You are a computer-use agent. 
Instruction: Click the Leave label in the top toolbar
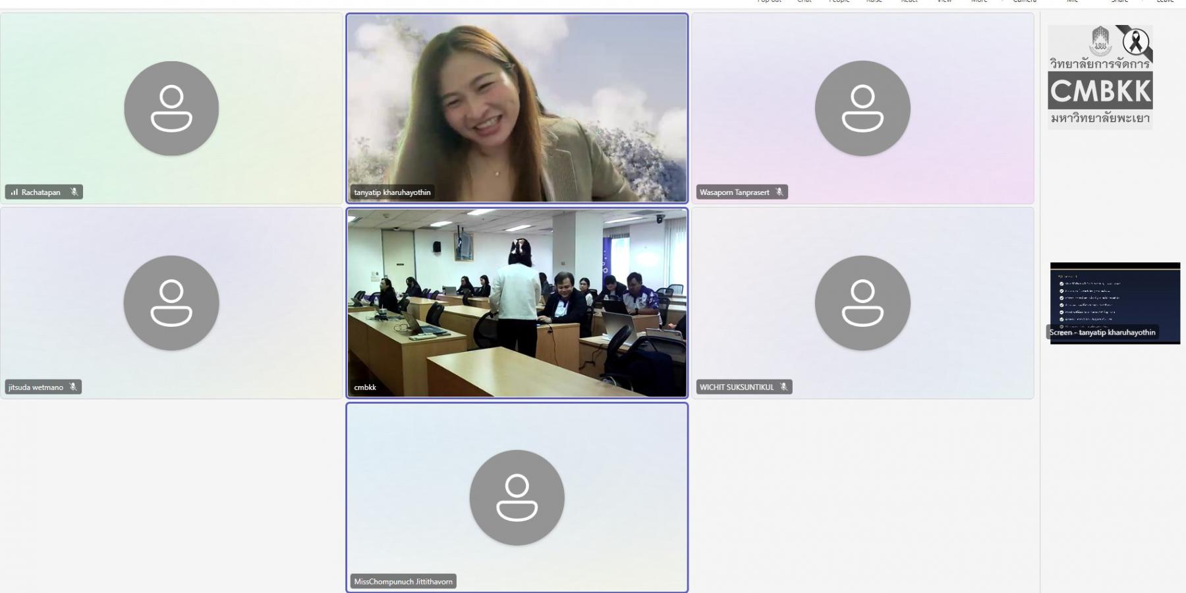tap(1164, 1)
